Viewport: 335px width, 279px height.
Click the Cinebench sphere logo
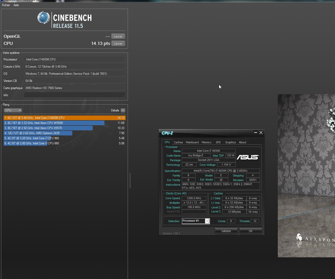pos(44,18)
